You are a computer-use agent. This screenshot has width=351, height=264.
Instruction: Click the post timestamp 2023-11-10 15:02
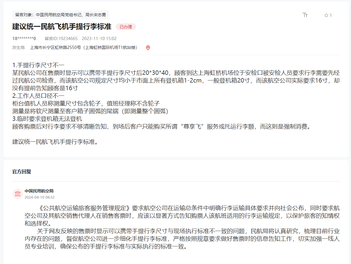point(99,39)
